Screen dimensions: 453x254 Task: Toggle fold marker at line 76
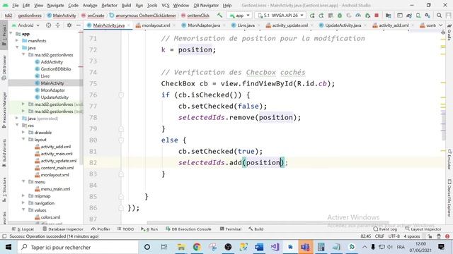121,95
